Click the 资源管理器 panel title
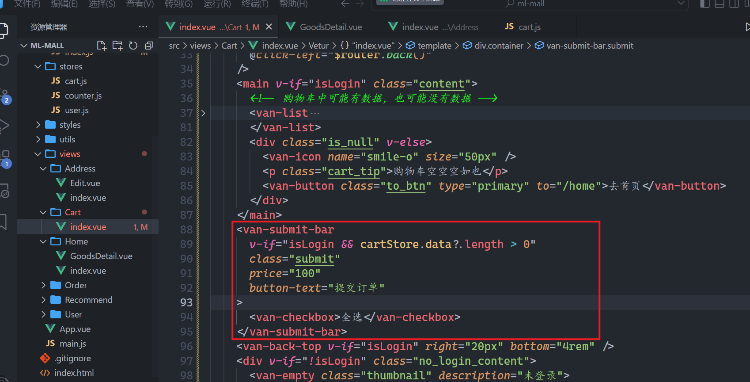Image resolution: width=750 pixels, height=382 pixels. click(49, 27)
